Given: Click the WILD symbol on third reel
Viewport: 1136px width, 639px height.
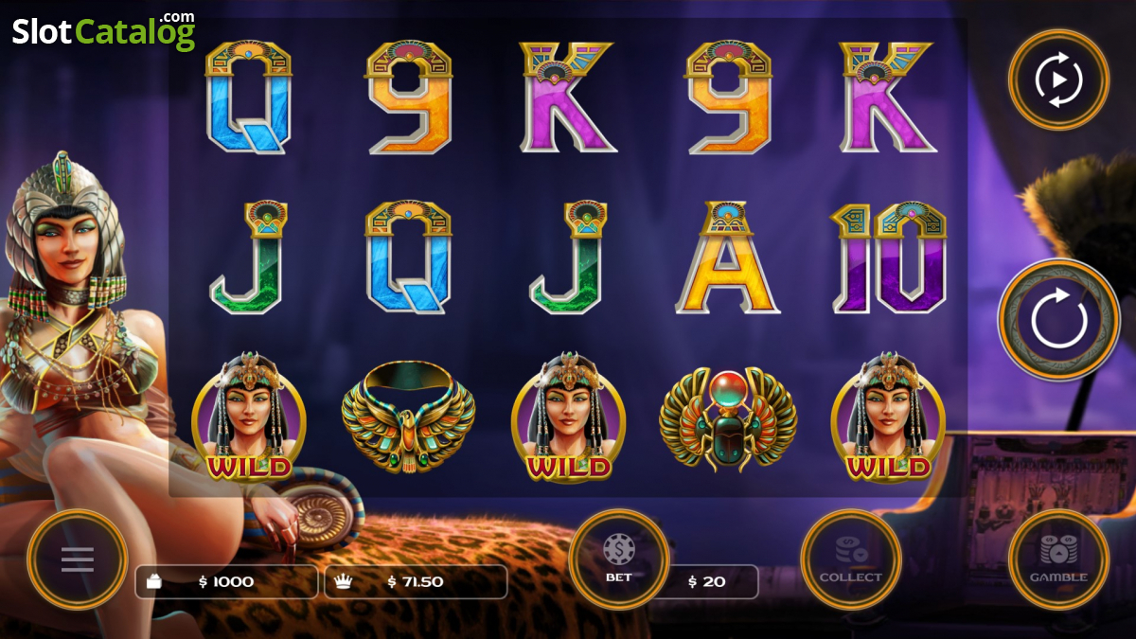Looking at the screenshot, I should [x=569, y=417].
